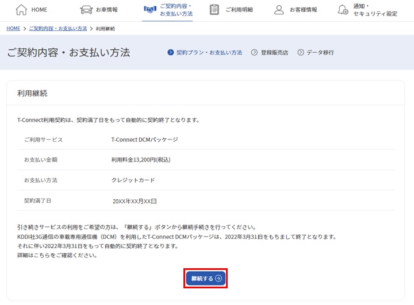Click ご契約内容・お支払い方法 breadcrumb link
414x305 pixels.
(58, 29)
